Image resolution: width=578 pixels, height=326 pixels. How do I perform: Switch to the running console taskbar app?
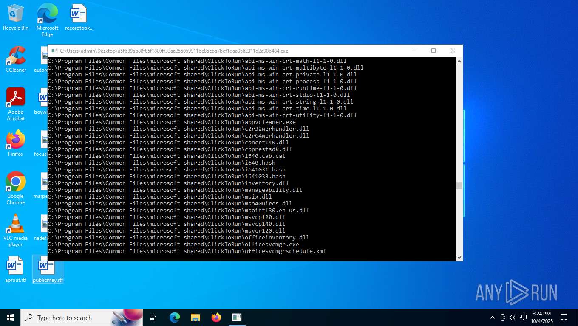point(237,318)
